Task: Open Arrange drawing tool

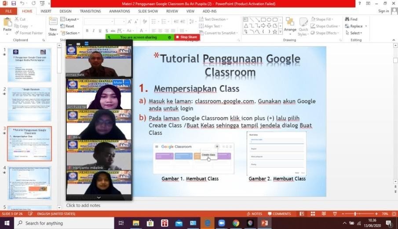Action: (290, 26)
